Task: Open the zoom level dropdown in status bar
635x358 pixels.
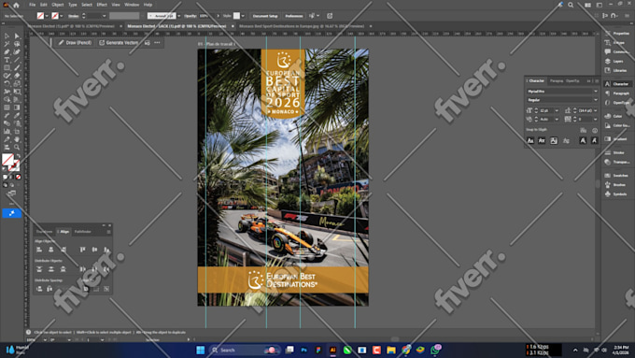Action: tap(45, 339)
